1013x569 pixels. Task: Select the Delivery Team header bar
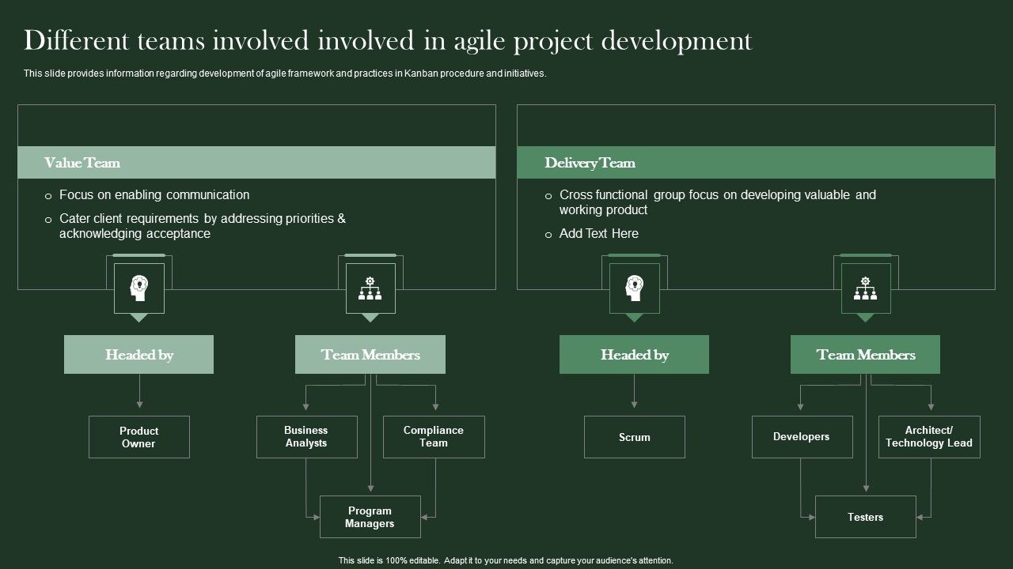756,163
